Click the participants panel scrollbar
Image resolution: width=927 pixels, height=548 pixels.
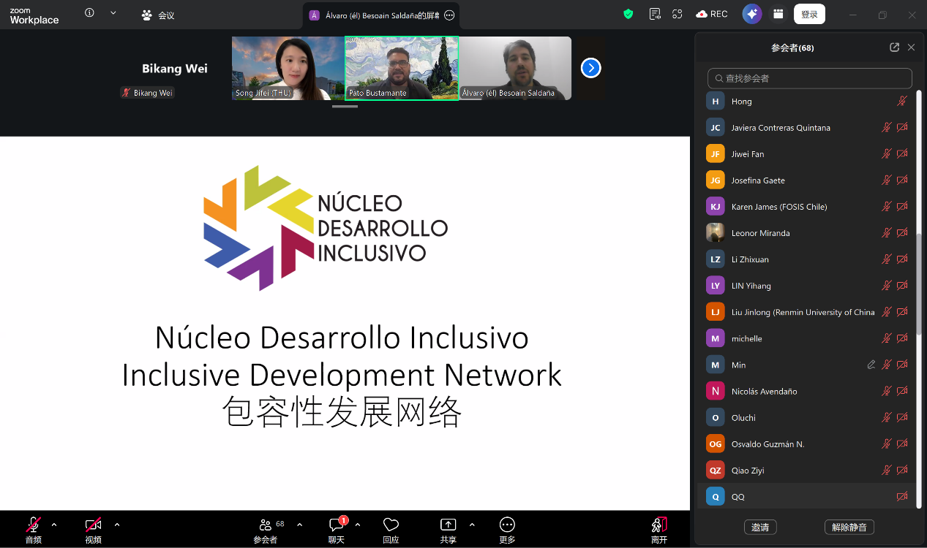pos(919,285)
